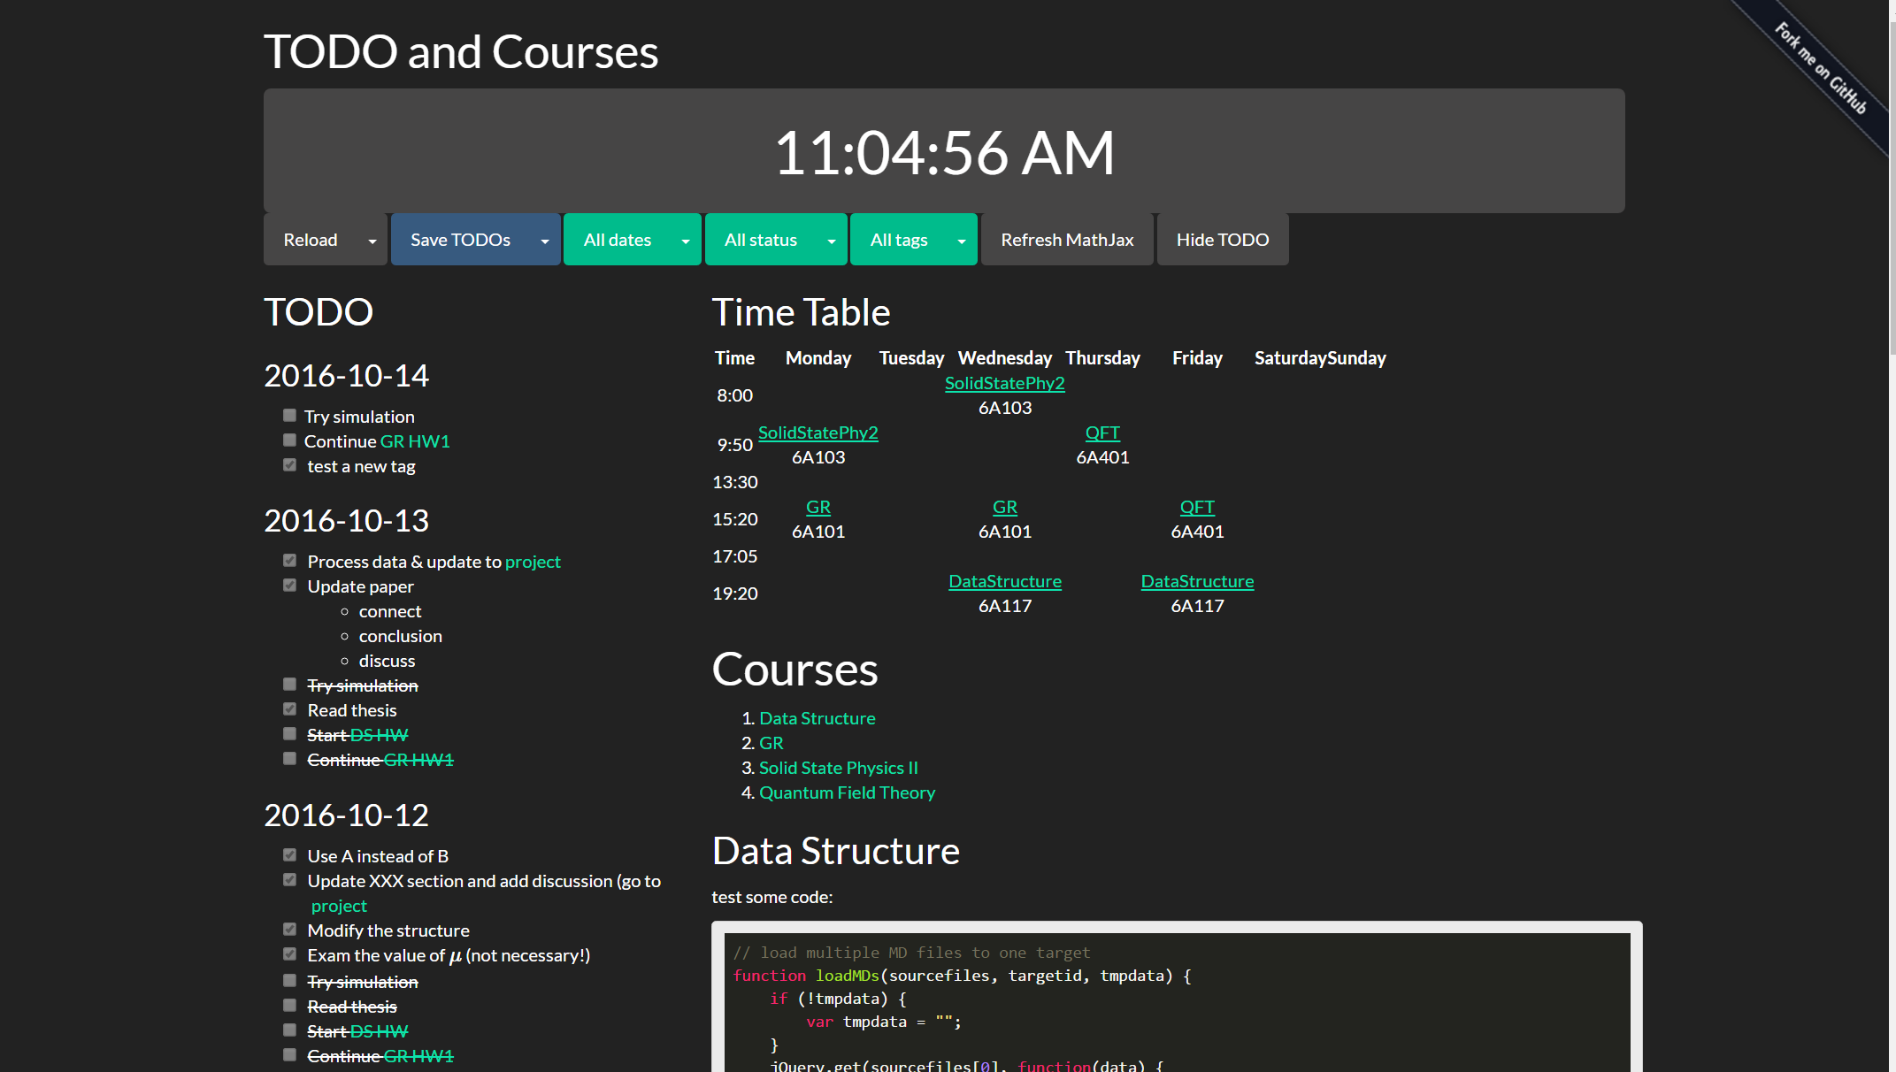Check the Try simulation checkbox under 2016-10-14

pyautogui.click(x=289, y=415)
